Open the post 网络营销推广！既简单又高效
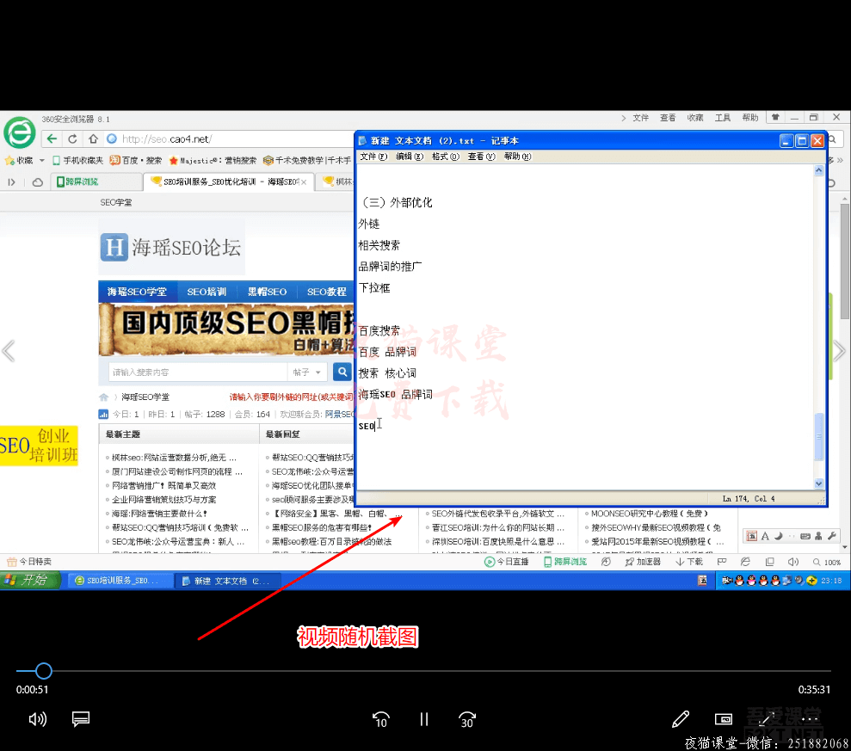This screenshot has width=851, height=751. 163,486
